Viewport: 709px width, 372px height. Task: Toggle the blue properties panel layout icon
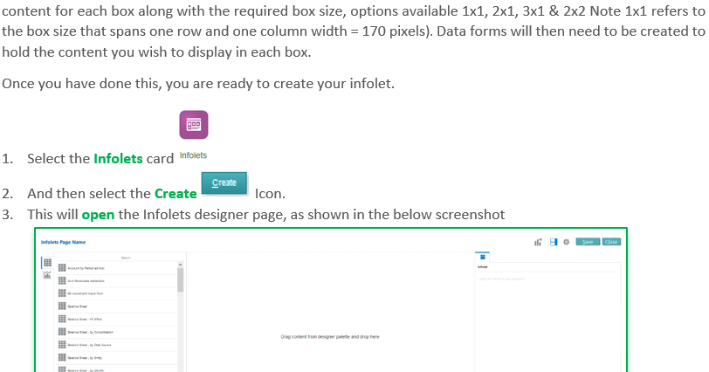554,242
